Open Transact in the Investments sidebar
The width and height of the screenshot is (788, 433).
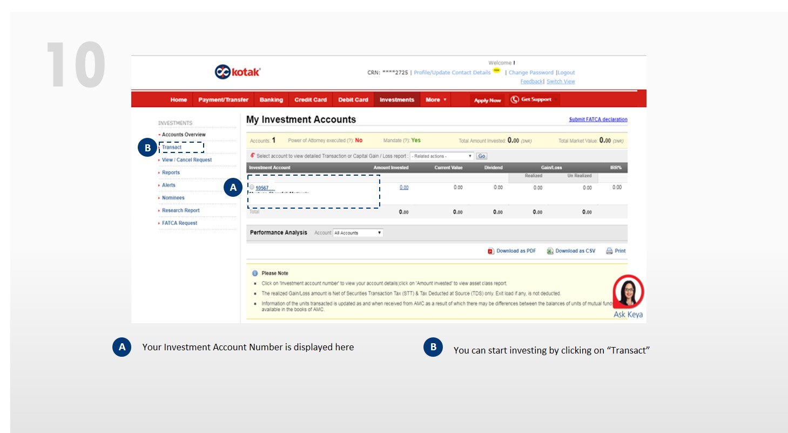[x=172, y=147]
